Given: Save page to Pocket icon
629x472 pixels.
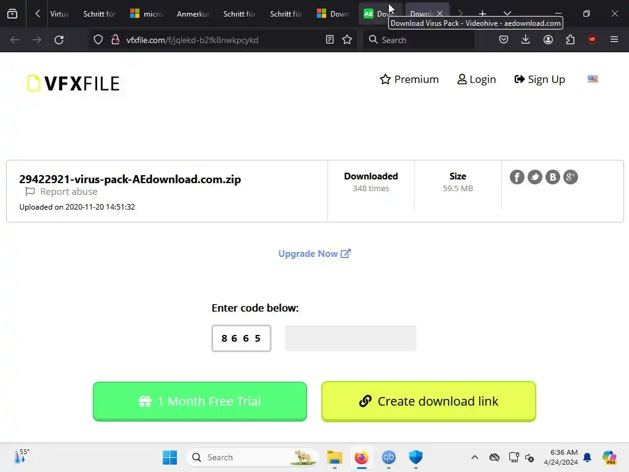Looking at the screenshot, I should (x=504, y=40).
